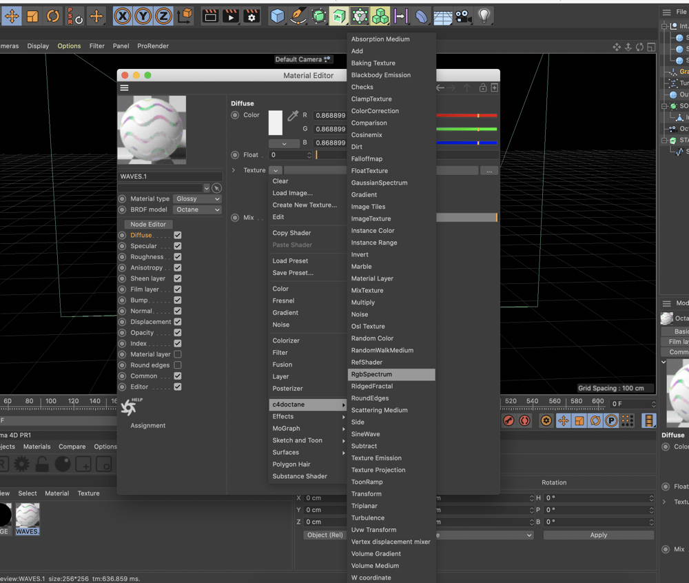
Task: Adjust the blue B color slider
Action: (466, 143)
